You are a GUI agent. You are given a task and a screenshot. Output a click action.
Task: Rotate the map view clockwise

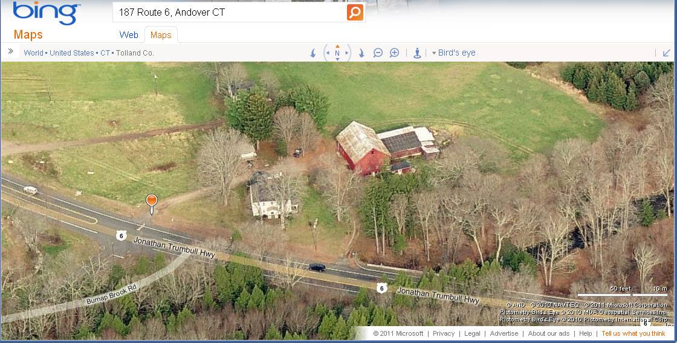(x=361, y=53)
